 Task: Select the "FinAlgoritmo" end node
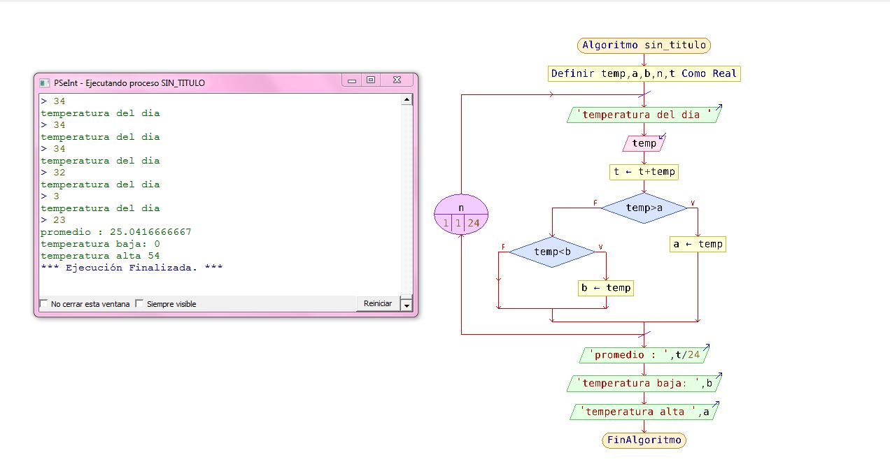[643, 440]
